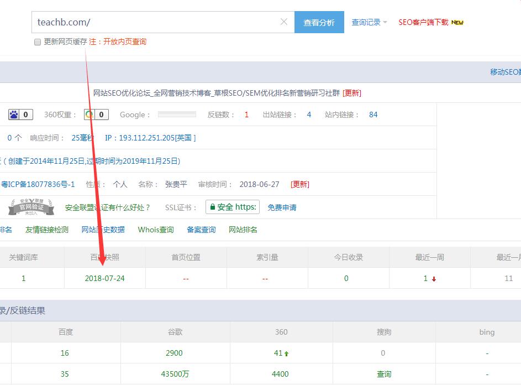Viewport: 521px width, 390px height.
Task: Click the green lock icon on 安全https
Action: click(x=214, y=206)
